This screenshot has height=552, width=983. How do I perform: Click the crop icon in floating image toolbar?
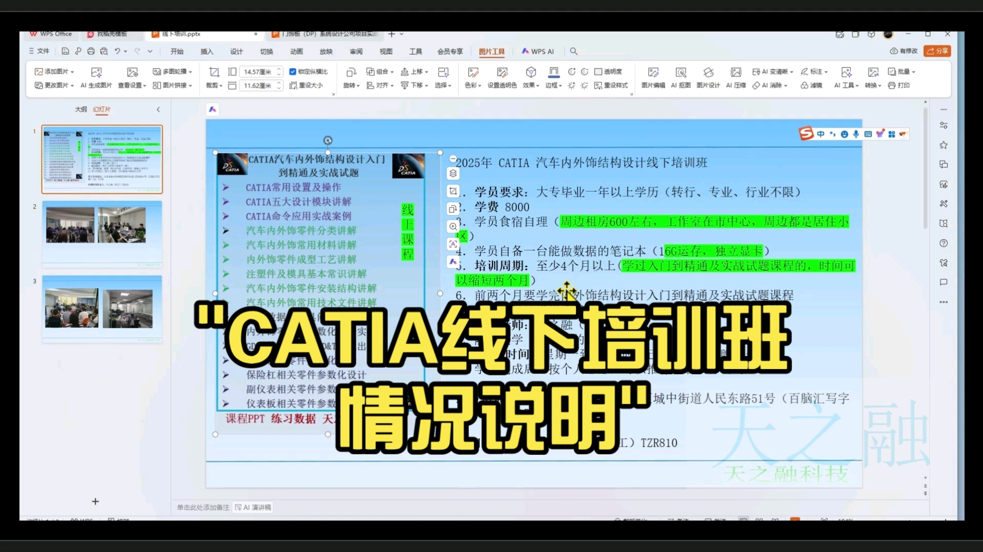pos(453,191)
